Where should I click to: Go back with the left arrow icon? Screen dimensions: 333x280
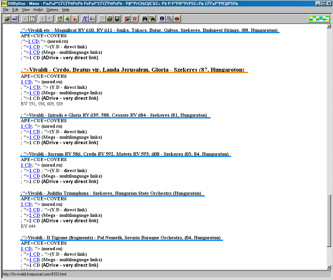pos(43,19)
